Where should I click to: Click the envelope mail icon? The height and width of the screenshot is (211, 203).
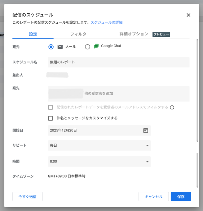pyautogui.click(x=60, y=47)
